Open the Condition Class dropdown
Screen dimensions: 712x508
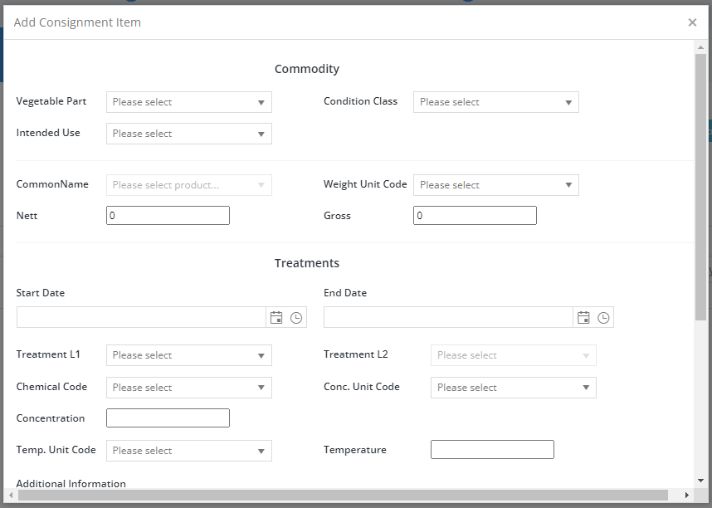pos(496,102)
